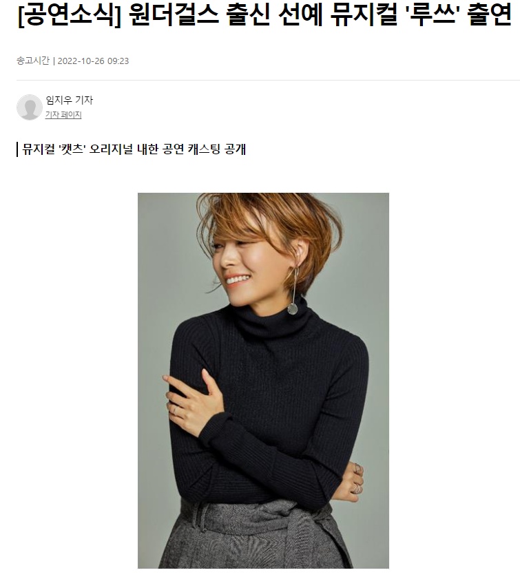The height and width of the screenshot is (579, 520).
Task: Click the subheading about '캣츠' casting
Action: coord(134,149)
